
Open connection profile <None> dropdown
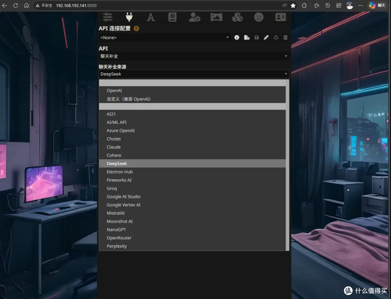[165, 37]
